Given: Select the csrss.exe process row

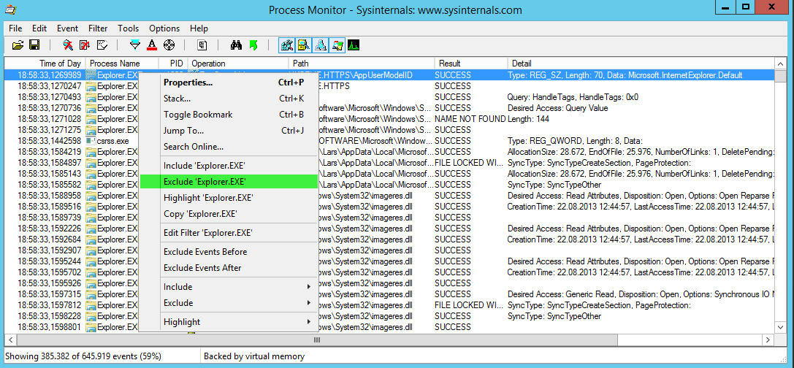Looking at the screenshot, I should (389, 141).
